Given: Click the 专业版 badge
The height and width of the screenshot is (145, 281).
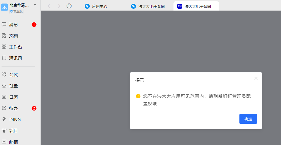Looking at the screenshot, I should point(16,12).
